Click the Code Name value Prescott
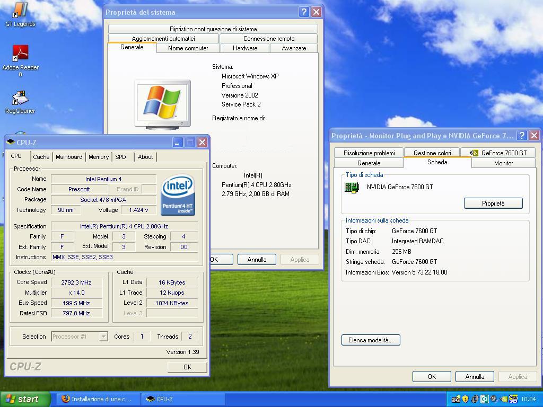 [79, 189]
